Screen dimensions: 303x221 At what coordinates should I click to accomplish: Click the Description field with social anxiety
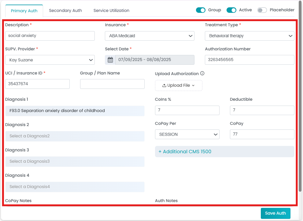tap(50, 36)
